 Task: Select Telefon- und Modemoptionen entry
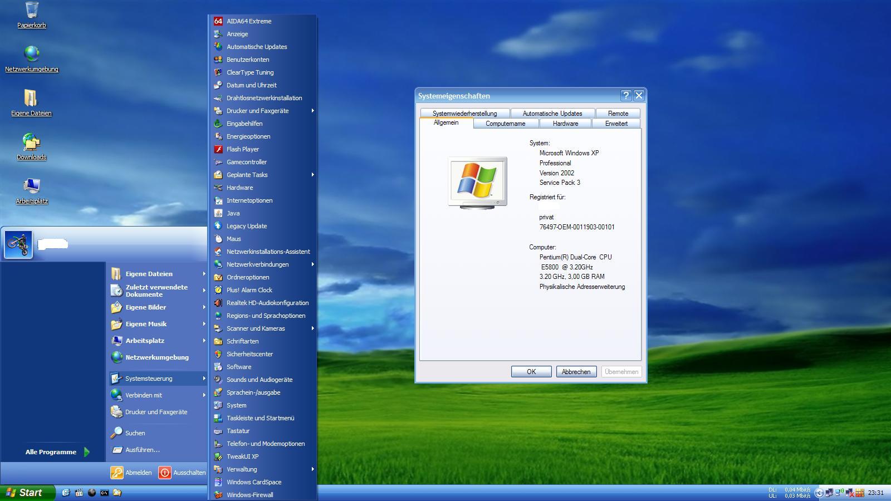(263, 444)
